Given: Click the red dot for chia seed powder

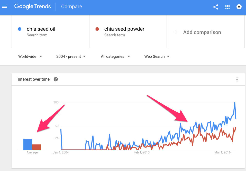Looking at the screenshot, I should (97, 29).
